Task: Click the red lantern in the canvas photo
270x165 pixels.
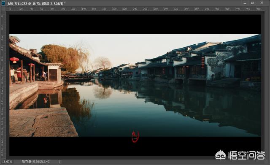Action: [14, 60]
